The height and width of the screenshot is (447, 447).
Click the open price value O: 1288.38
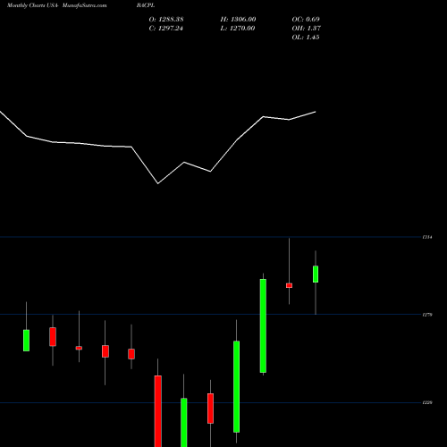(166, 20)
